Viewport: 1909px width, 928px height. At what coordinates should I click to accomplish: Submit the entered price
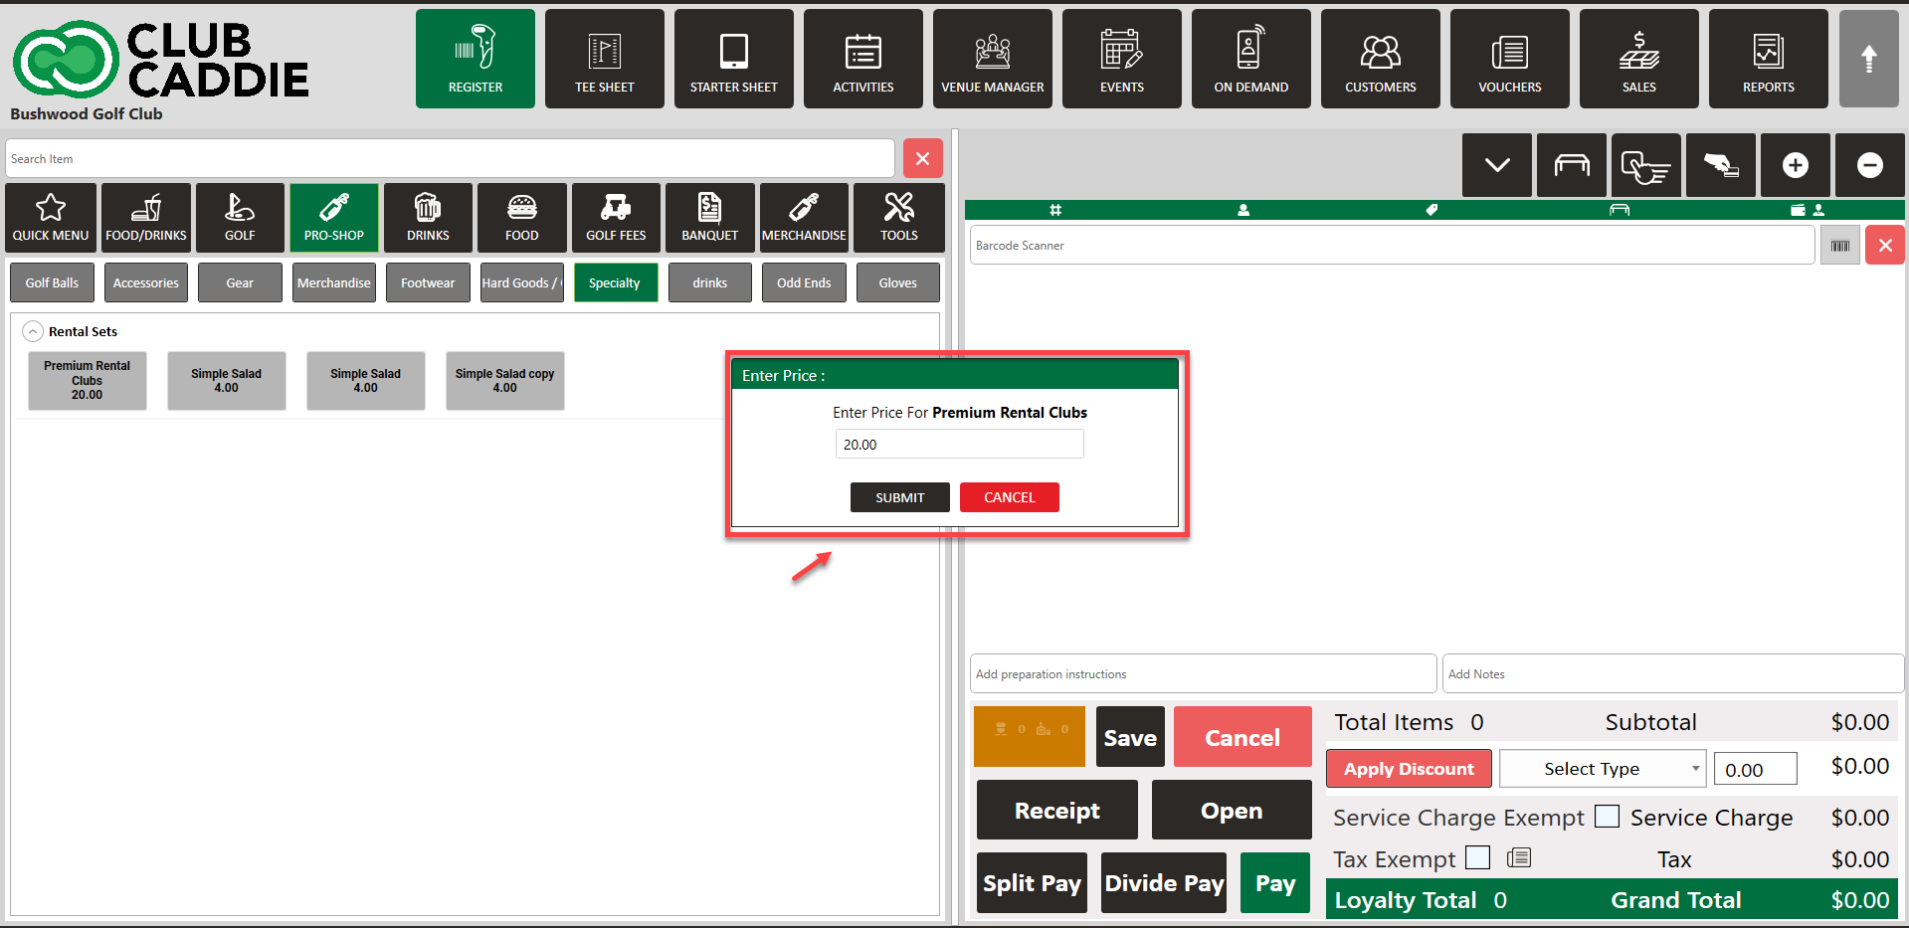click(x=899, y=497)
